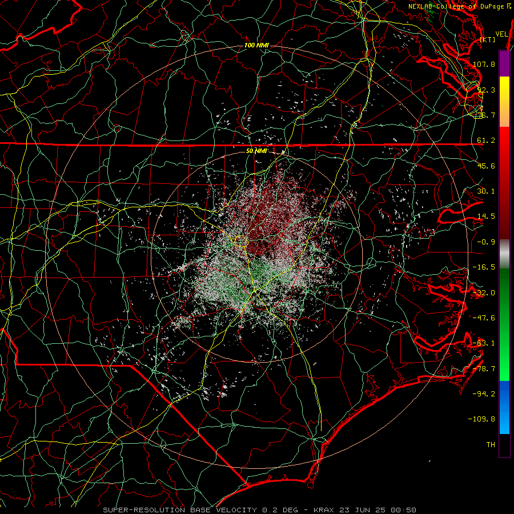This screenshot has width=514, height=514.
Task: Click the TH label on the scale
Action: 491,445
